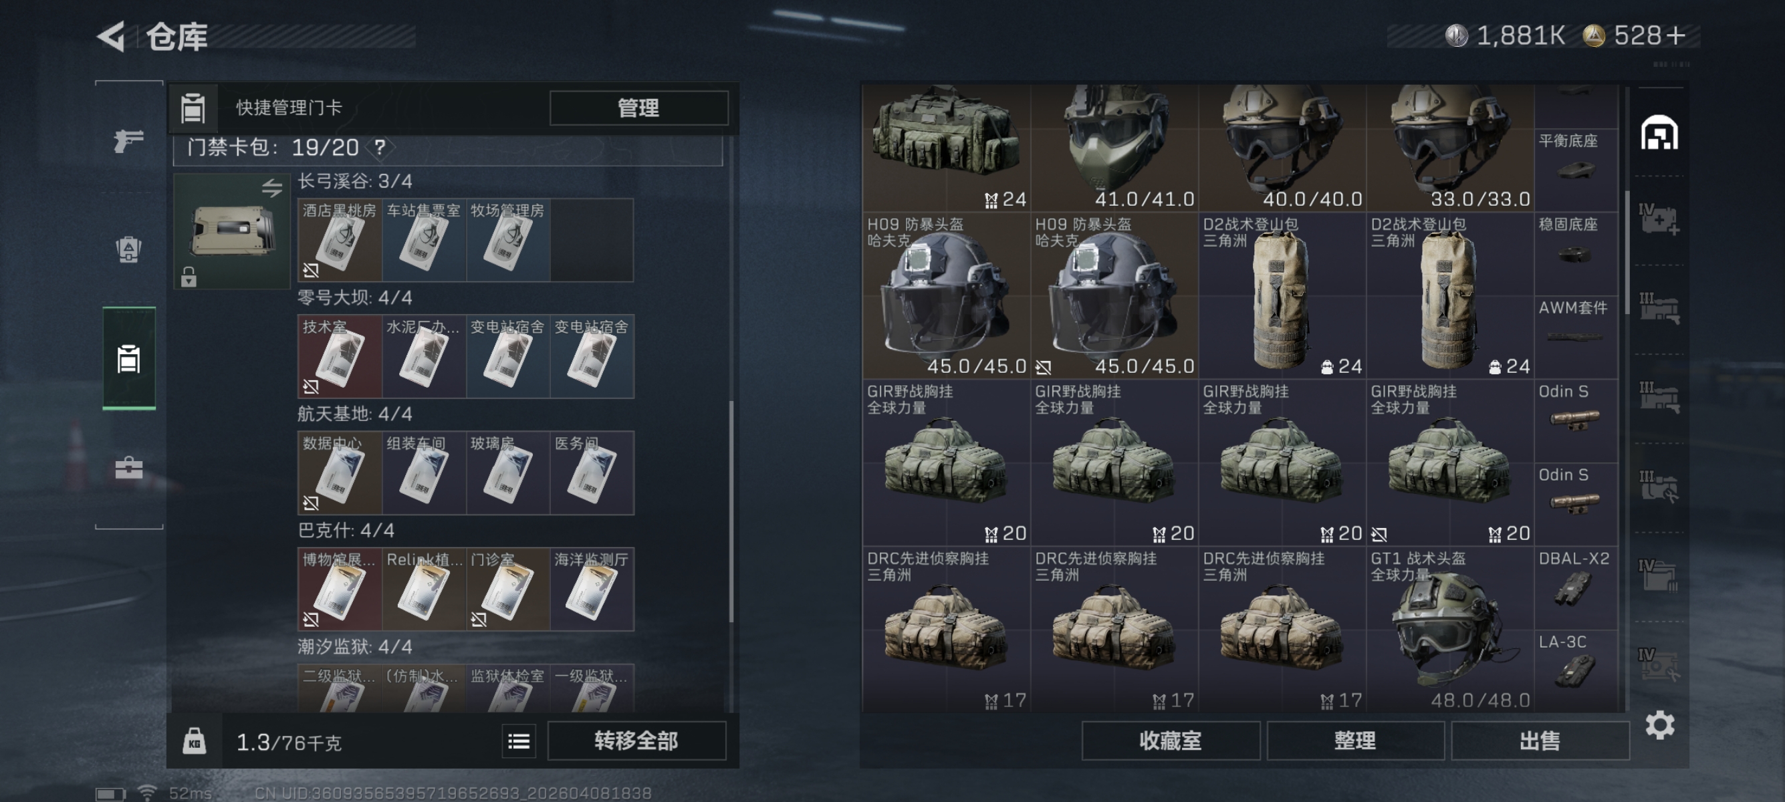This screenshot has width=1785, height=802.
Task: Open the weapons category in left sidebar
Action: (x=129, y=140)
